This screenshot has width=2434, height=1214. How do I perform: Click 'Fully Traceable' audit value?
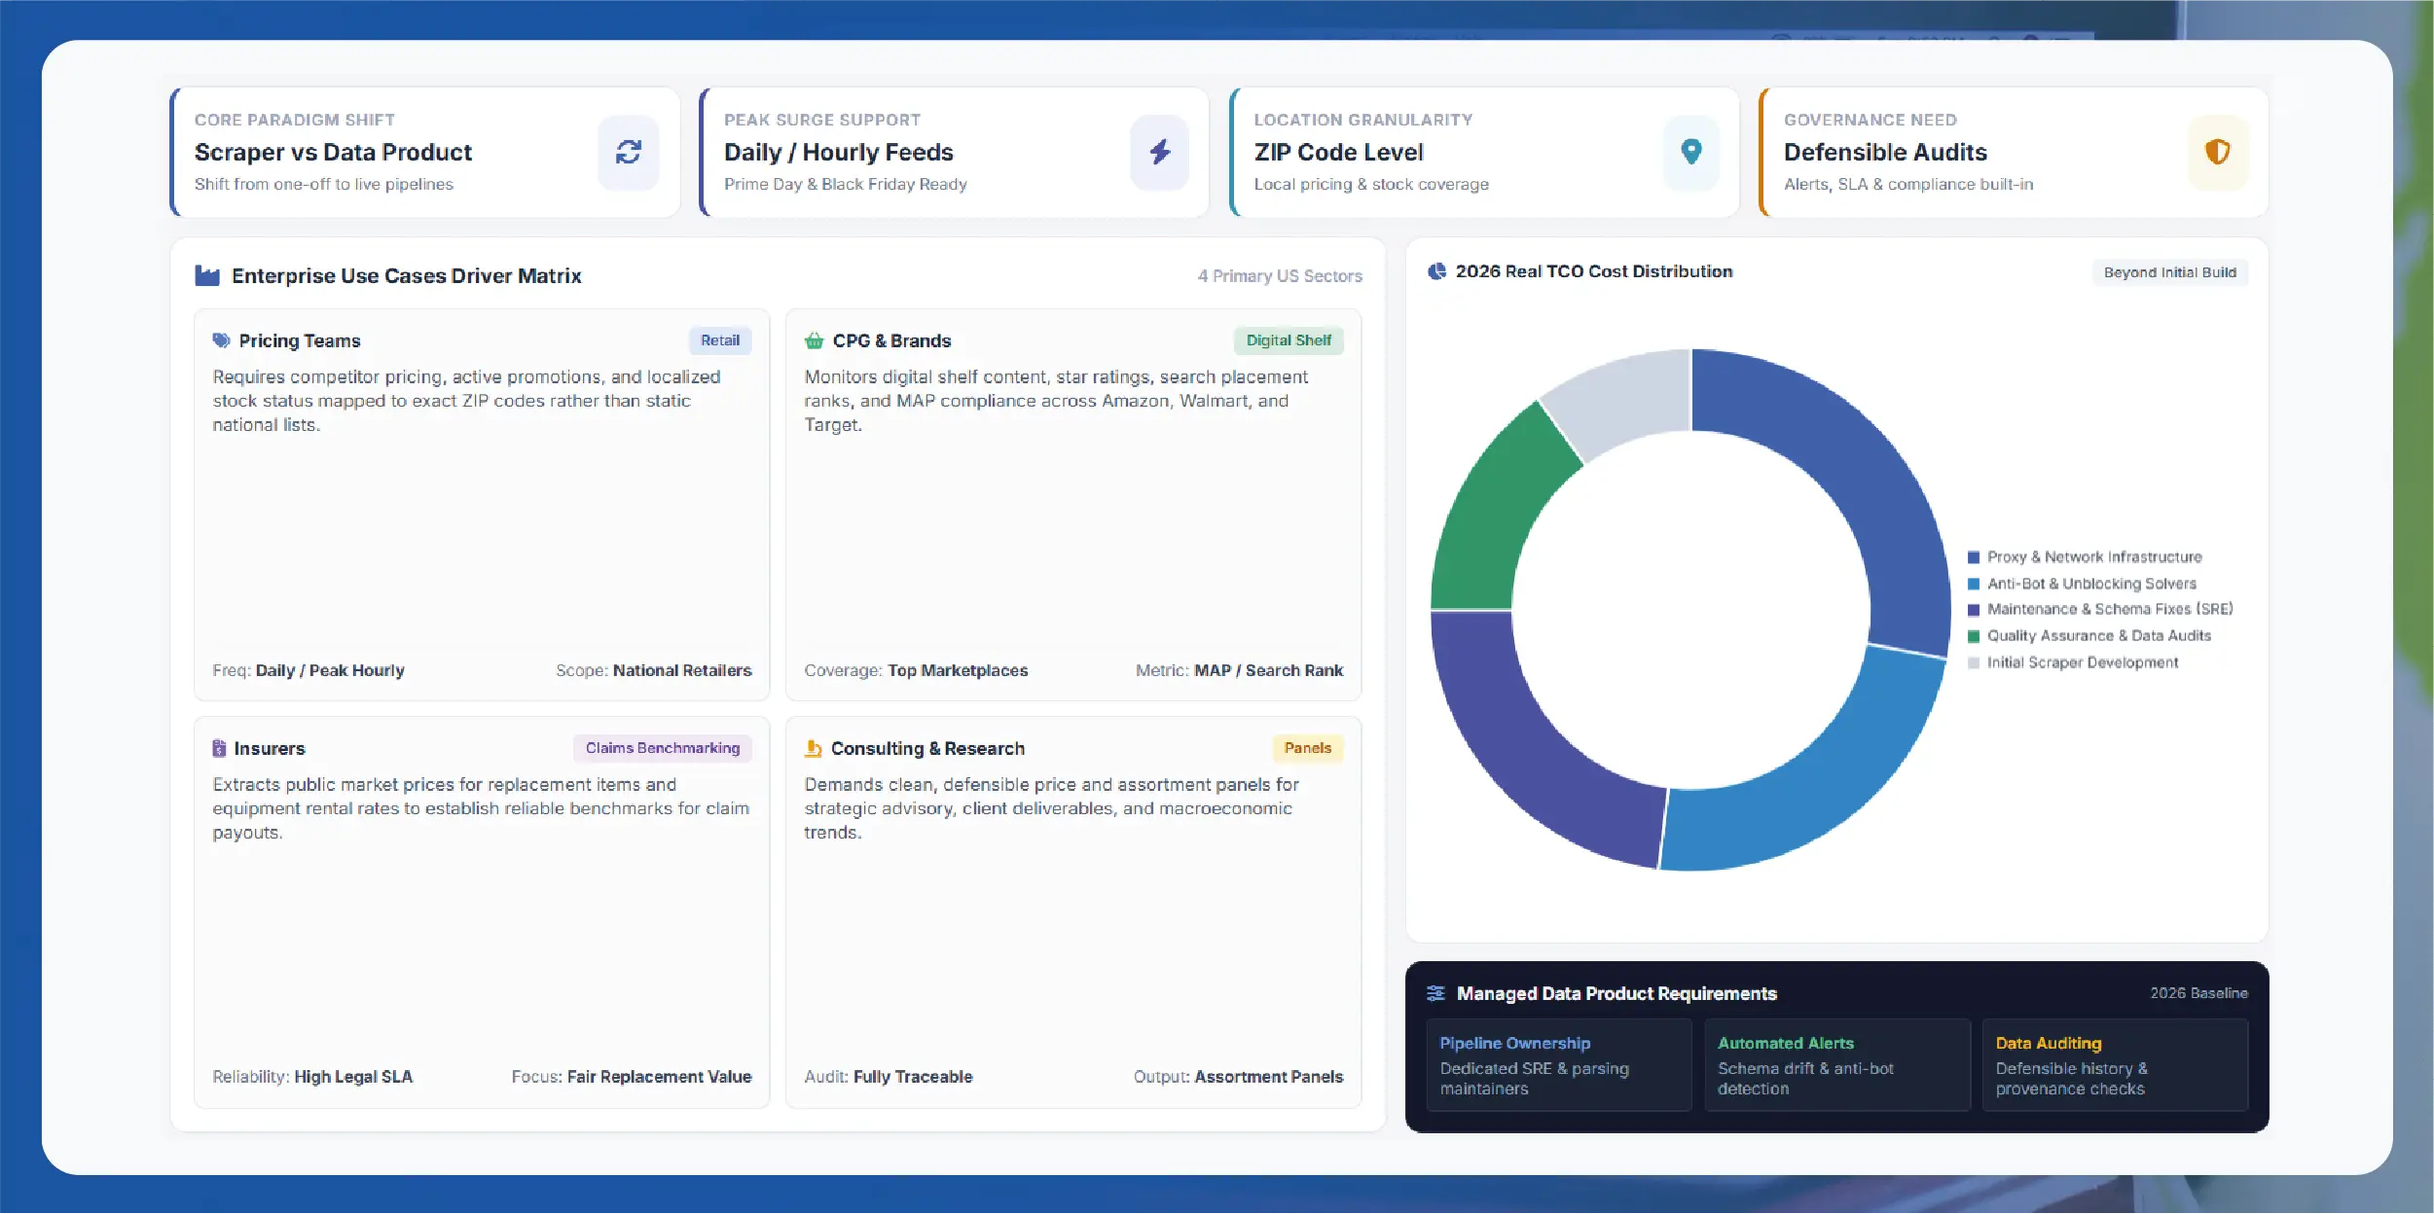[913, 1077]
